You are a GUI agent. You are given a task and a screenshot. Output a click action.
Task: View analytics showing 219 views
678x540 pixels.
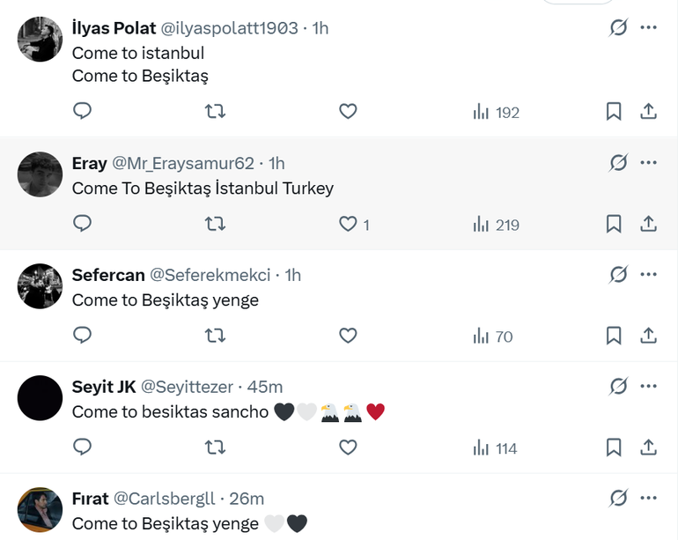point(497,225)
